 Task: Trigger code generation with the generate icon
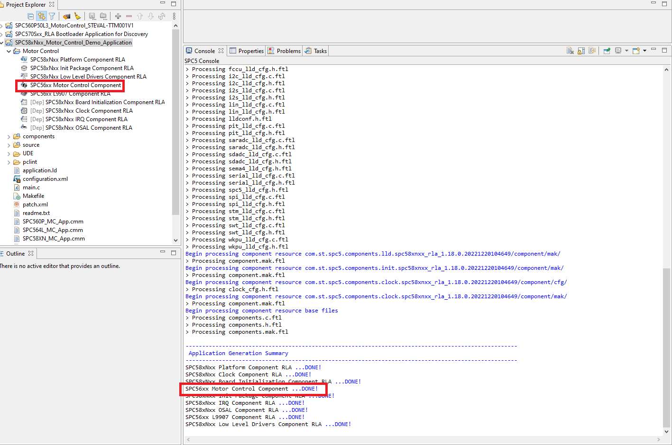click(66, 16)
